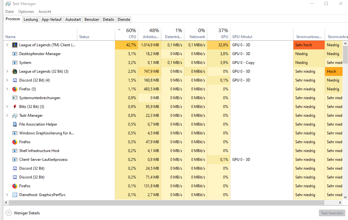Click the vertical scrollbar thumb

(x=345, y=55)
